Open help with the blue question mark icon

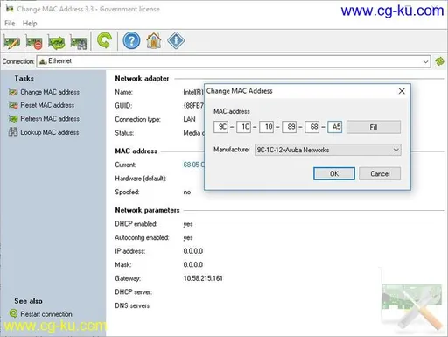tap(131, 40)
